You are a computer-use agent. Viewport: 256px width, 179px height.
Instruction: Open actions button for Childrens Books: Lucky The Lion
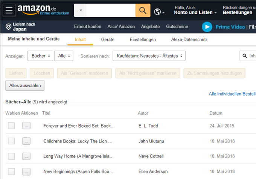click(26, 141)
